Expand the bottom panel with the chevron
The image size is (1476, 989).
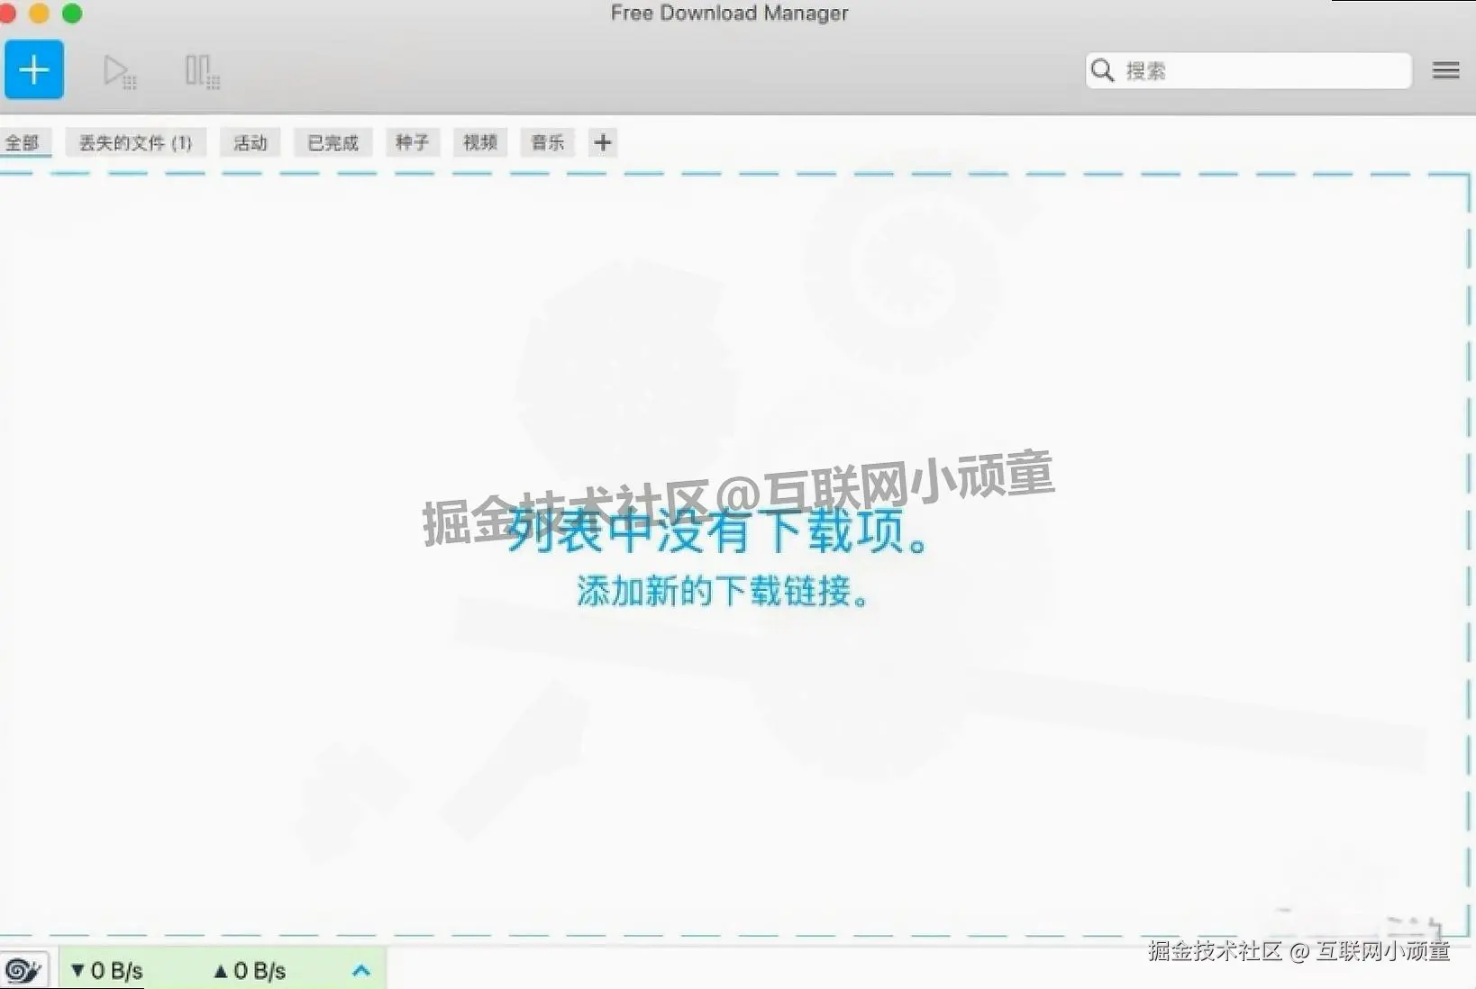click(x=361, y=970)
